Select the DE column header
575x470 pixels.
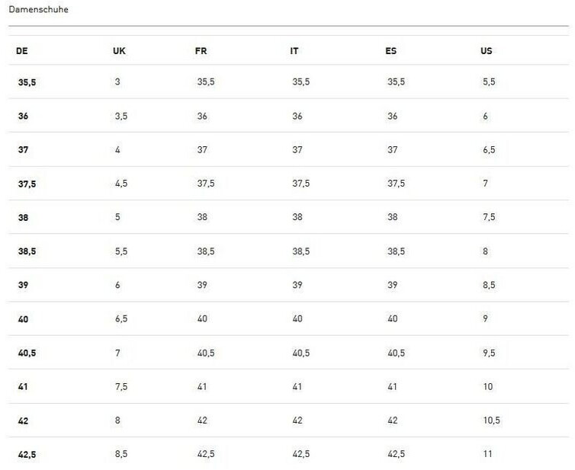22,51
